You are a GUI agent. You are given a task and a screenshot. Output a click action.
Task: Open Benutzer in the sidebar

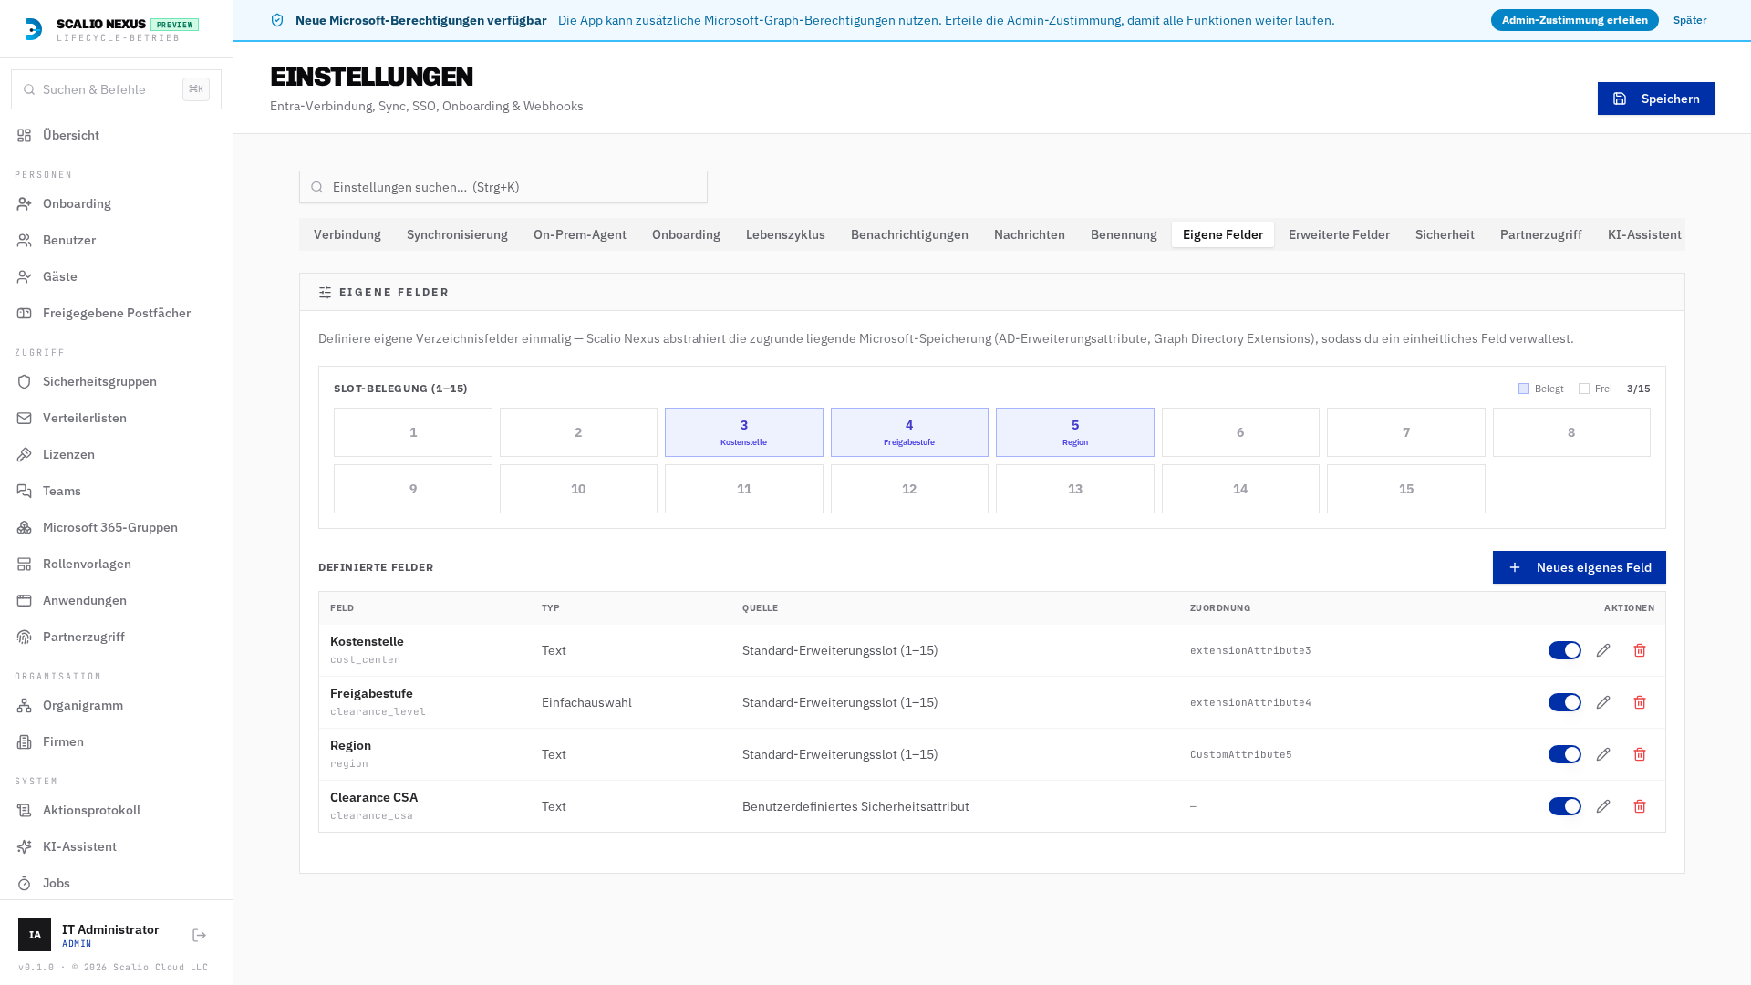tap(116, 240)
